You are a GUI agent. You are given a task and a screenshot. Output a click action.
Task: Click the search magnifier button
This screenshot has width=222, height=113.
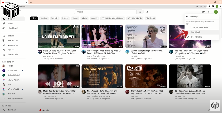coord(140,12)
